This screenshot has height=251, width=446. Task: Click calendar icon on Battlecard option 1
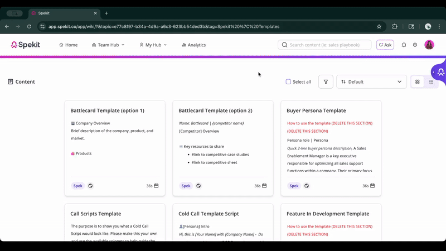coord(156,186)
